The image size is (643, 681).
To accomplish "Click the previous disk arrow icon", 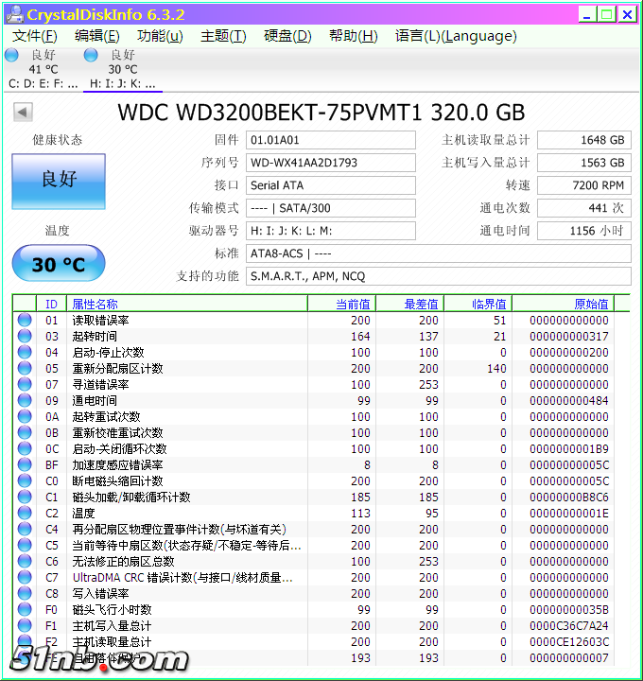I will point(23,113).
